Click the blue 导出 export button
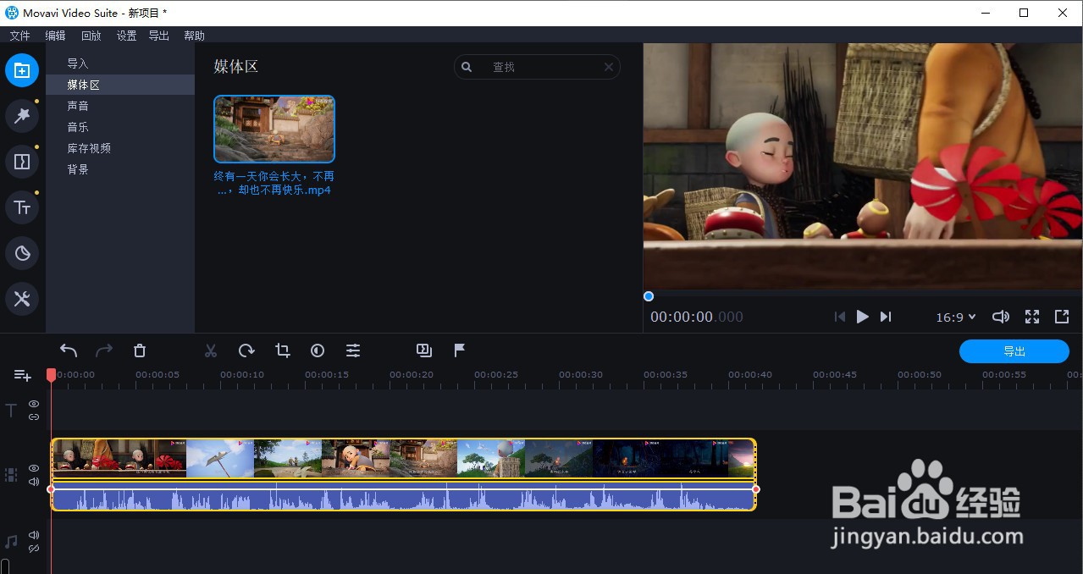The height and width of the screenshot is (574, 1083). pyautogui.click(x=1014, y=351)
